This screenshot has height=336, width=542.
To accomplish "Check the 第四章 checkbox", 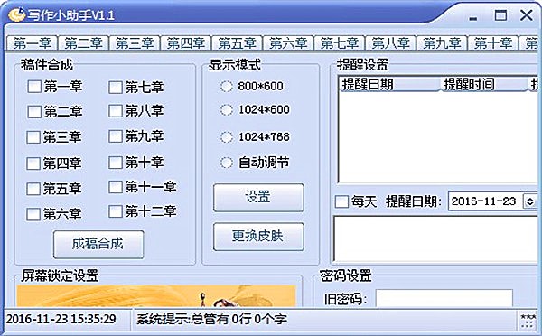I will (33, 163).
